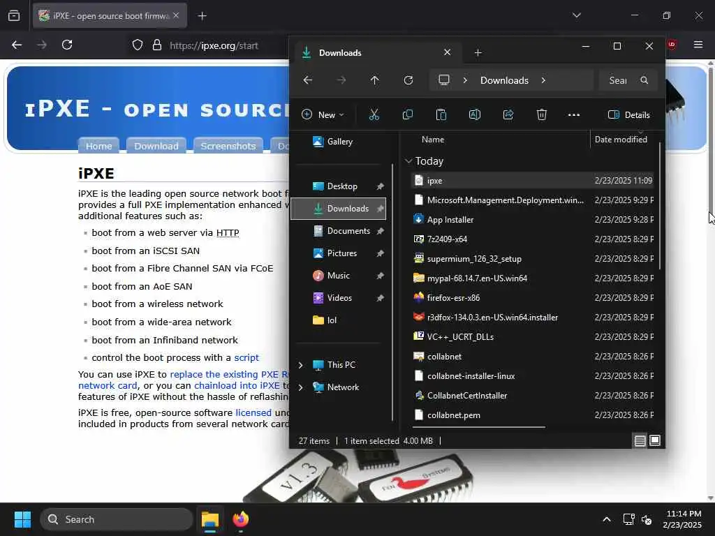Click the horizontal scrollbar in file list
Screen dimensions: 715x536
click(x=479, y=427)
